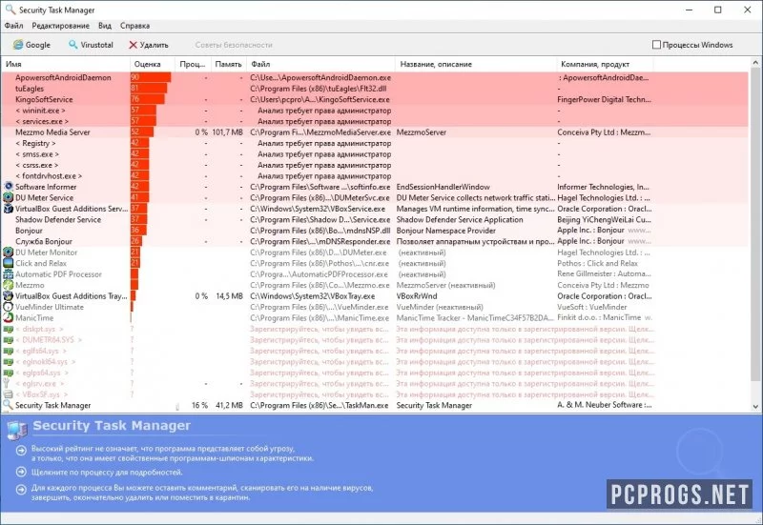
Task: Enable the Процессы Windows checkbox
Action: click(656, 45)
